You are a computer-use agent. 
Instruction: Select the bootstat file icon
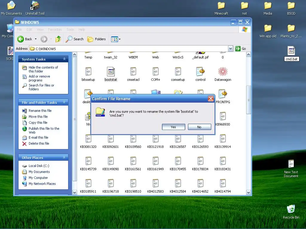click(x=111, y=72)
